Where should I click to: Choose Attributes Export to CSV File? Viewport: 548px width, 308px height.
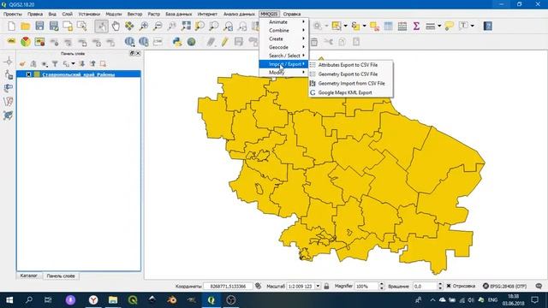(350, 65)
